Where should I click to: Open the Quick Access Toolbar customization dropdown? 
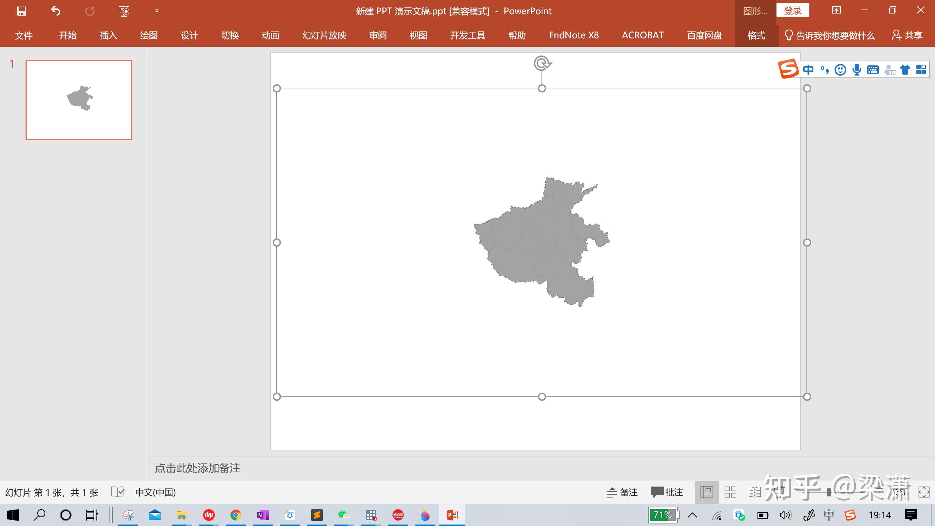click(x=156, y=11)
